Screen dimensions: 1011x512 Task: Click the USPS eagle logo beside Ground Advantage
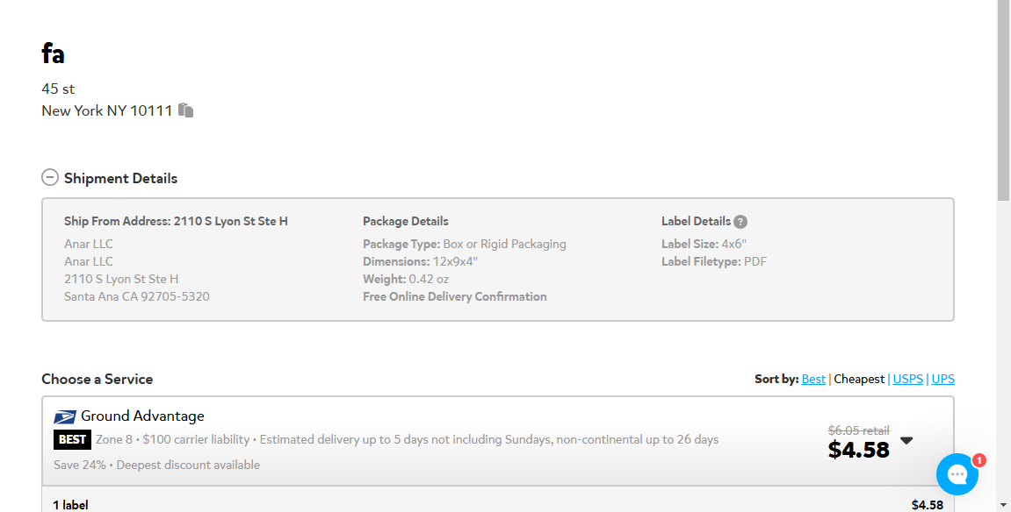click(64, 416)
